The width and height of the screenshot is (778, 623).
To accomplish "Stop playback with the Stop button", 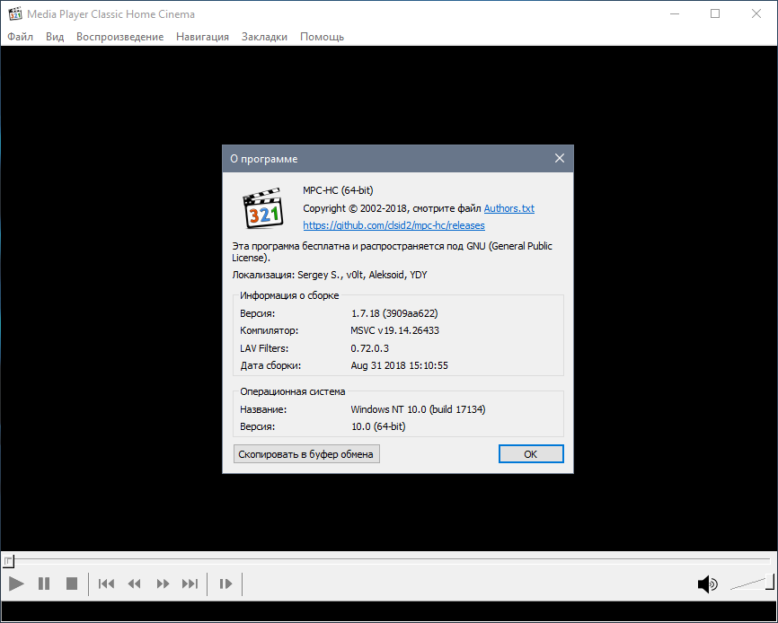I will [x=72, y=584].
